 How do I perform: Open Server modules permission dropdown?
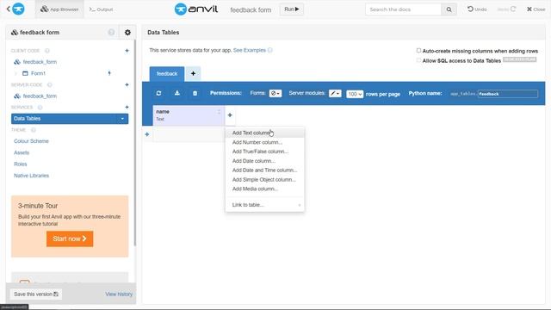pyautogui.click(x=335, y=94)
